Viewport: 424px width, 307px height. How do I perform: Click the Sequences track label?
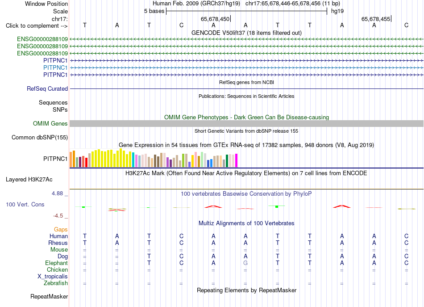click(x=53, y=102)
